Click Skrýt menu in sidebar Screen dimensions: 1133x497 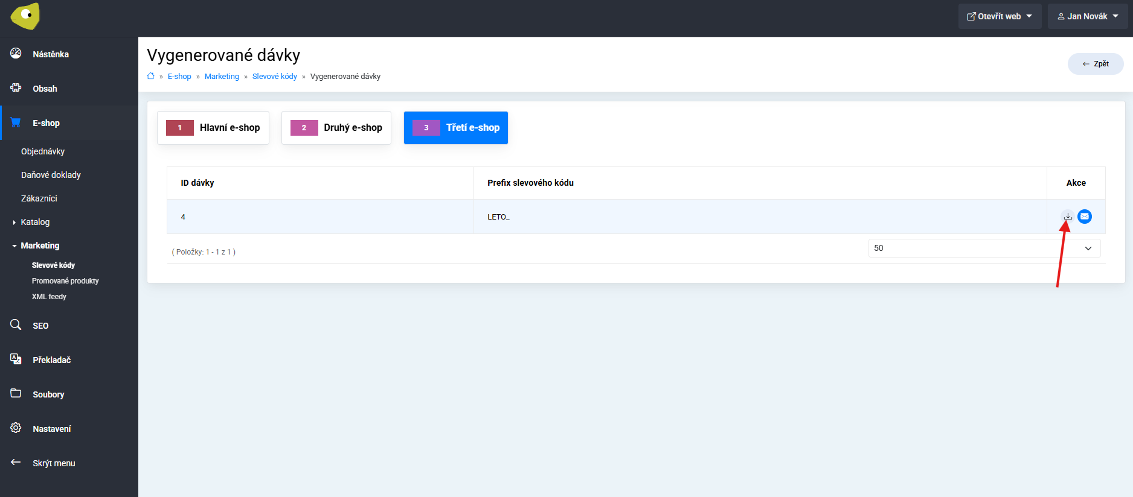point(54,463)
